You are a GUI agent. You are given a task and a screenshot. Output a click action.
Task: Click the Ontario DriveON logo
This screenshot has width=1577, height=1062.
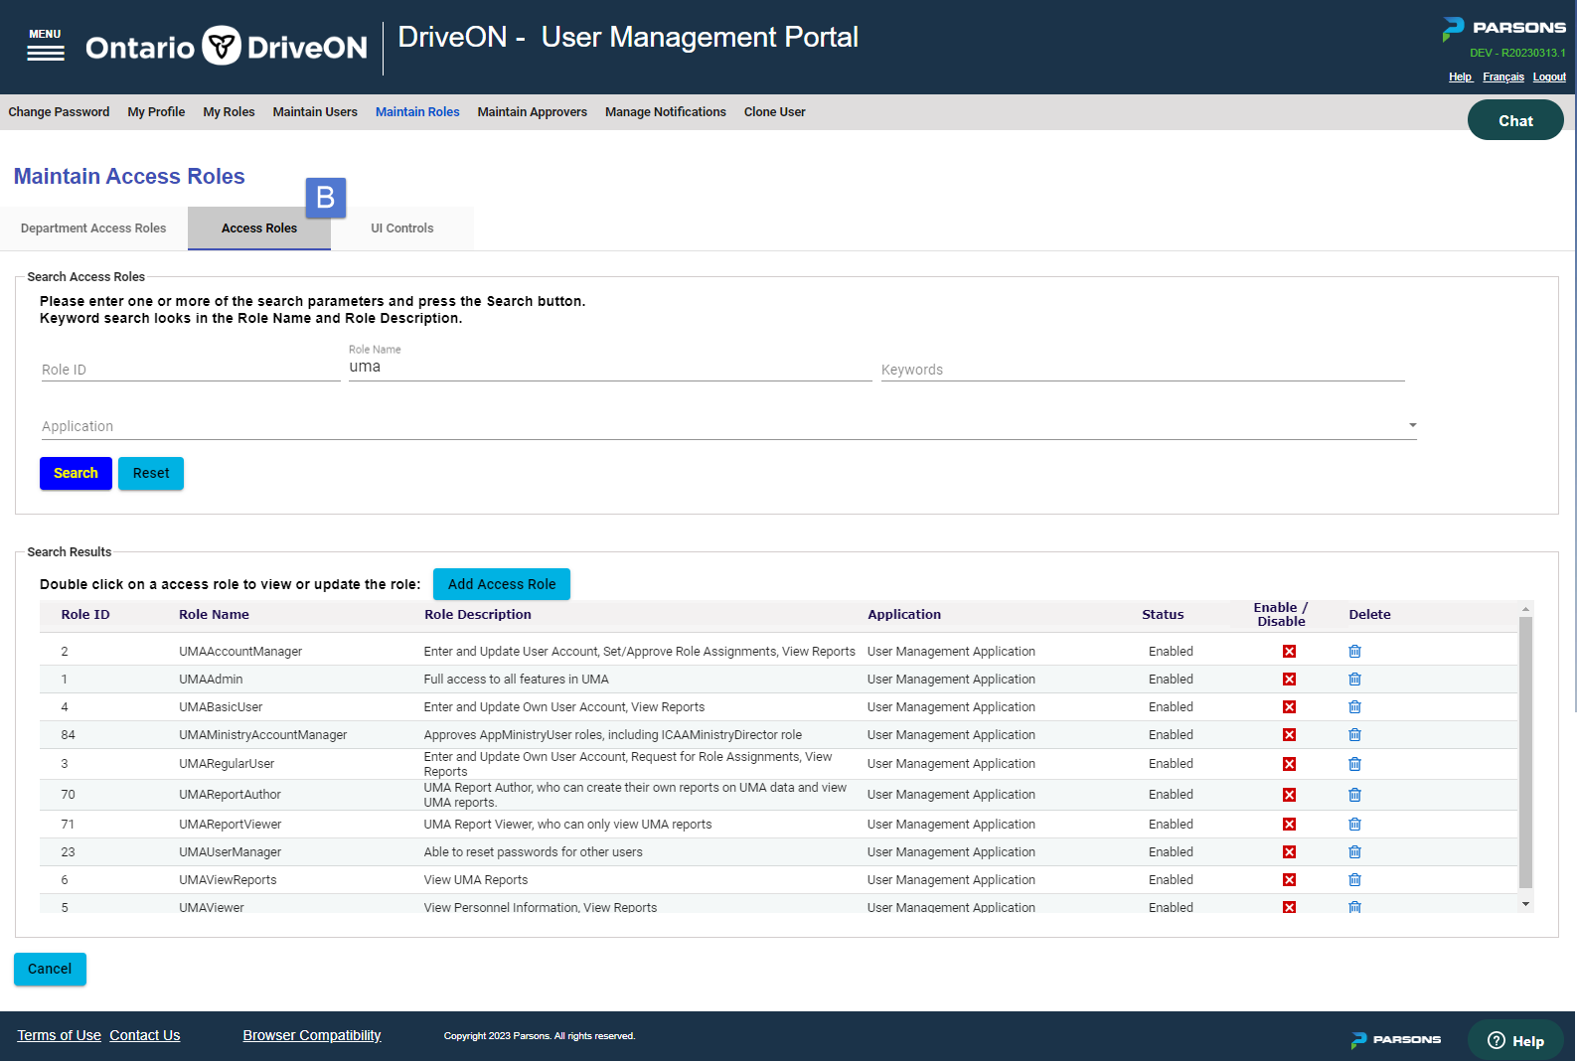tap(227, 47)
